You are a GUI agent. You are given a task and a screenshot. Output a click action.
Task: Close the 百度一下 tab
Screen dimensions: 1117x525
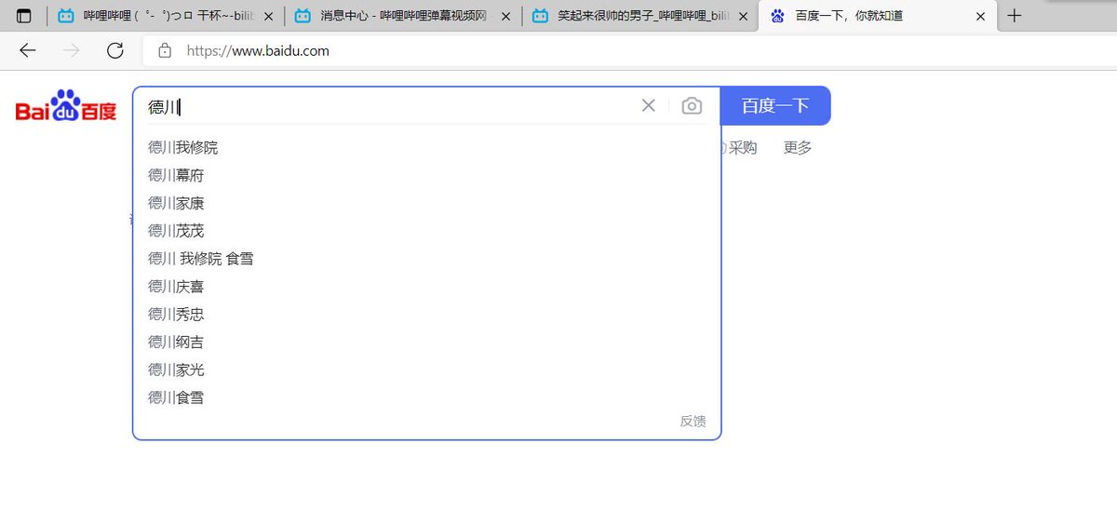tap(980, 16)
